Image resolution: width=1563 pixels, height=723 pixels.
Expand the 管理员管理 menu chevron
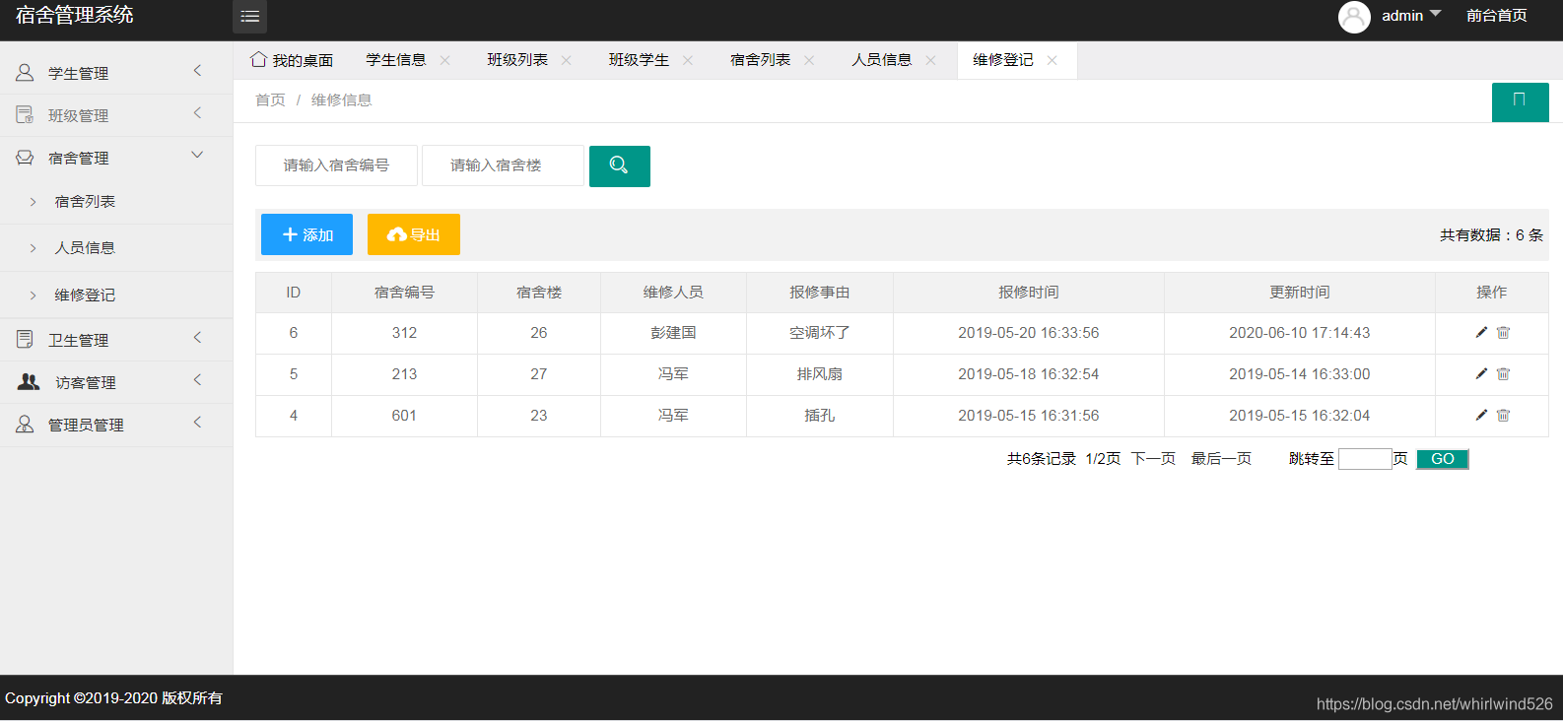click(197, 423)
